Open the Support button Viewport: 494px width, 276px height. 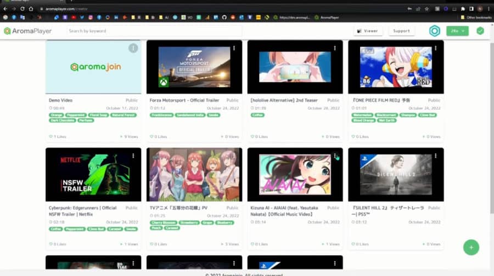click(x=401, y=31)
